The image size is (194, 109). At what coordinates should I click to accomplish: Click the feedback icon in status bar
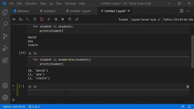pos(183,107)
